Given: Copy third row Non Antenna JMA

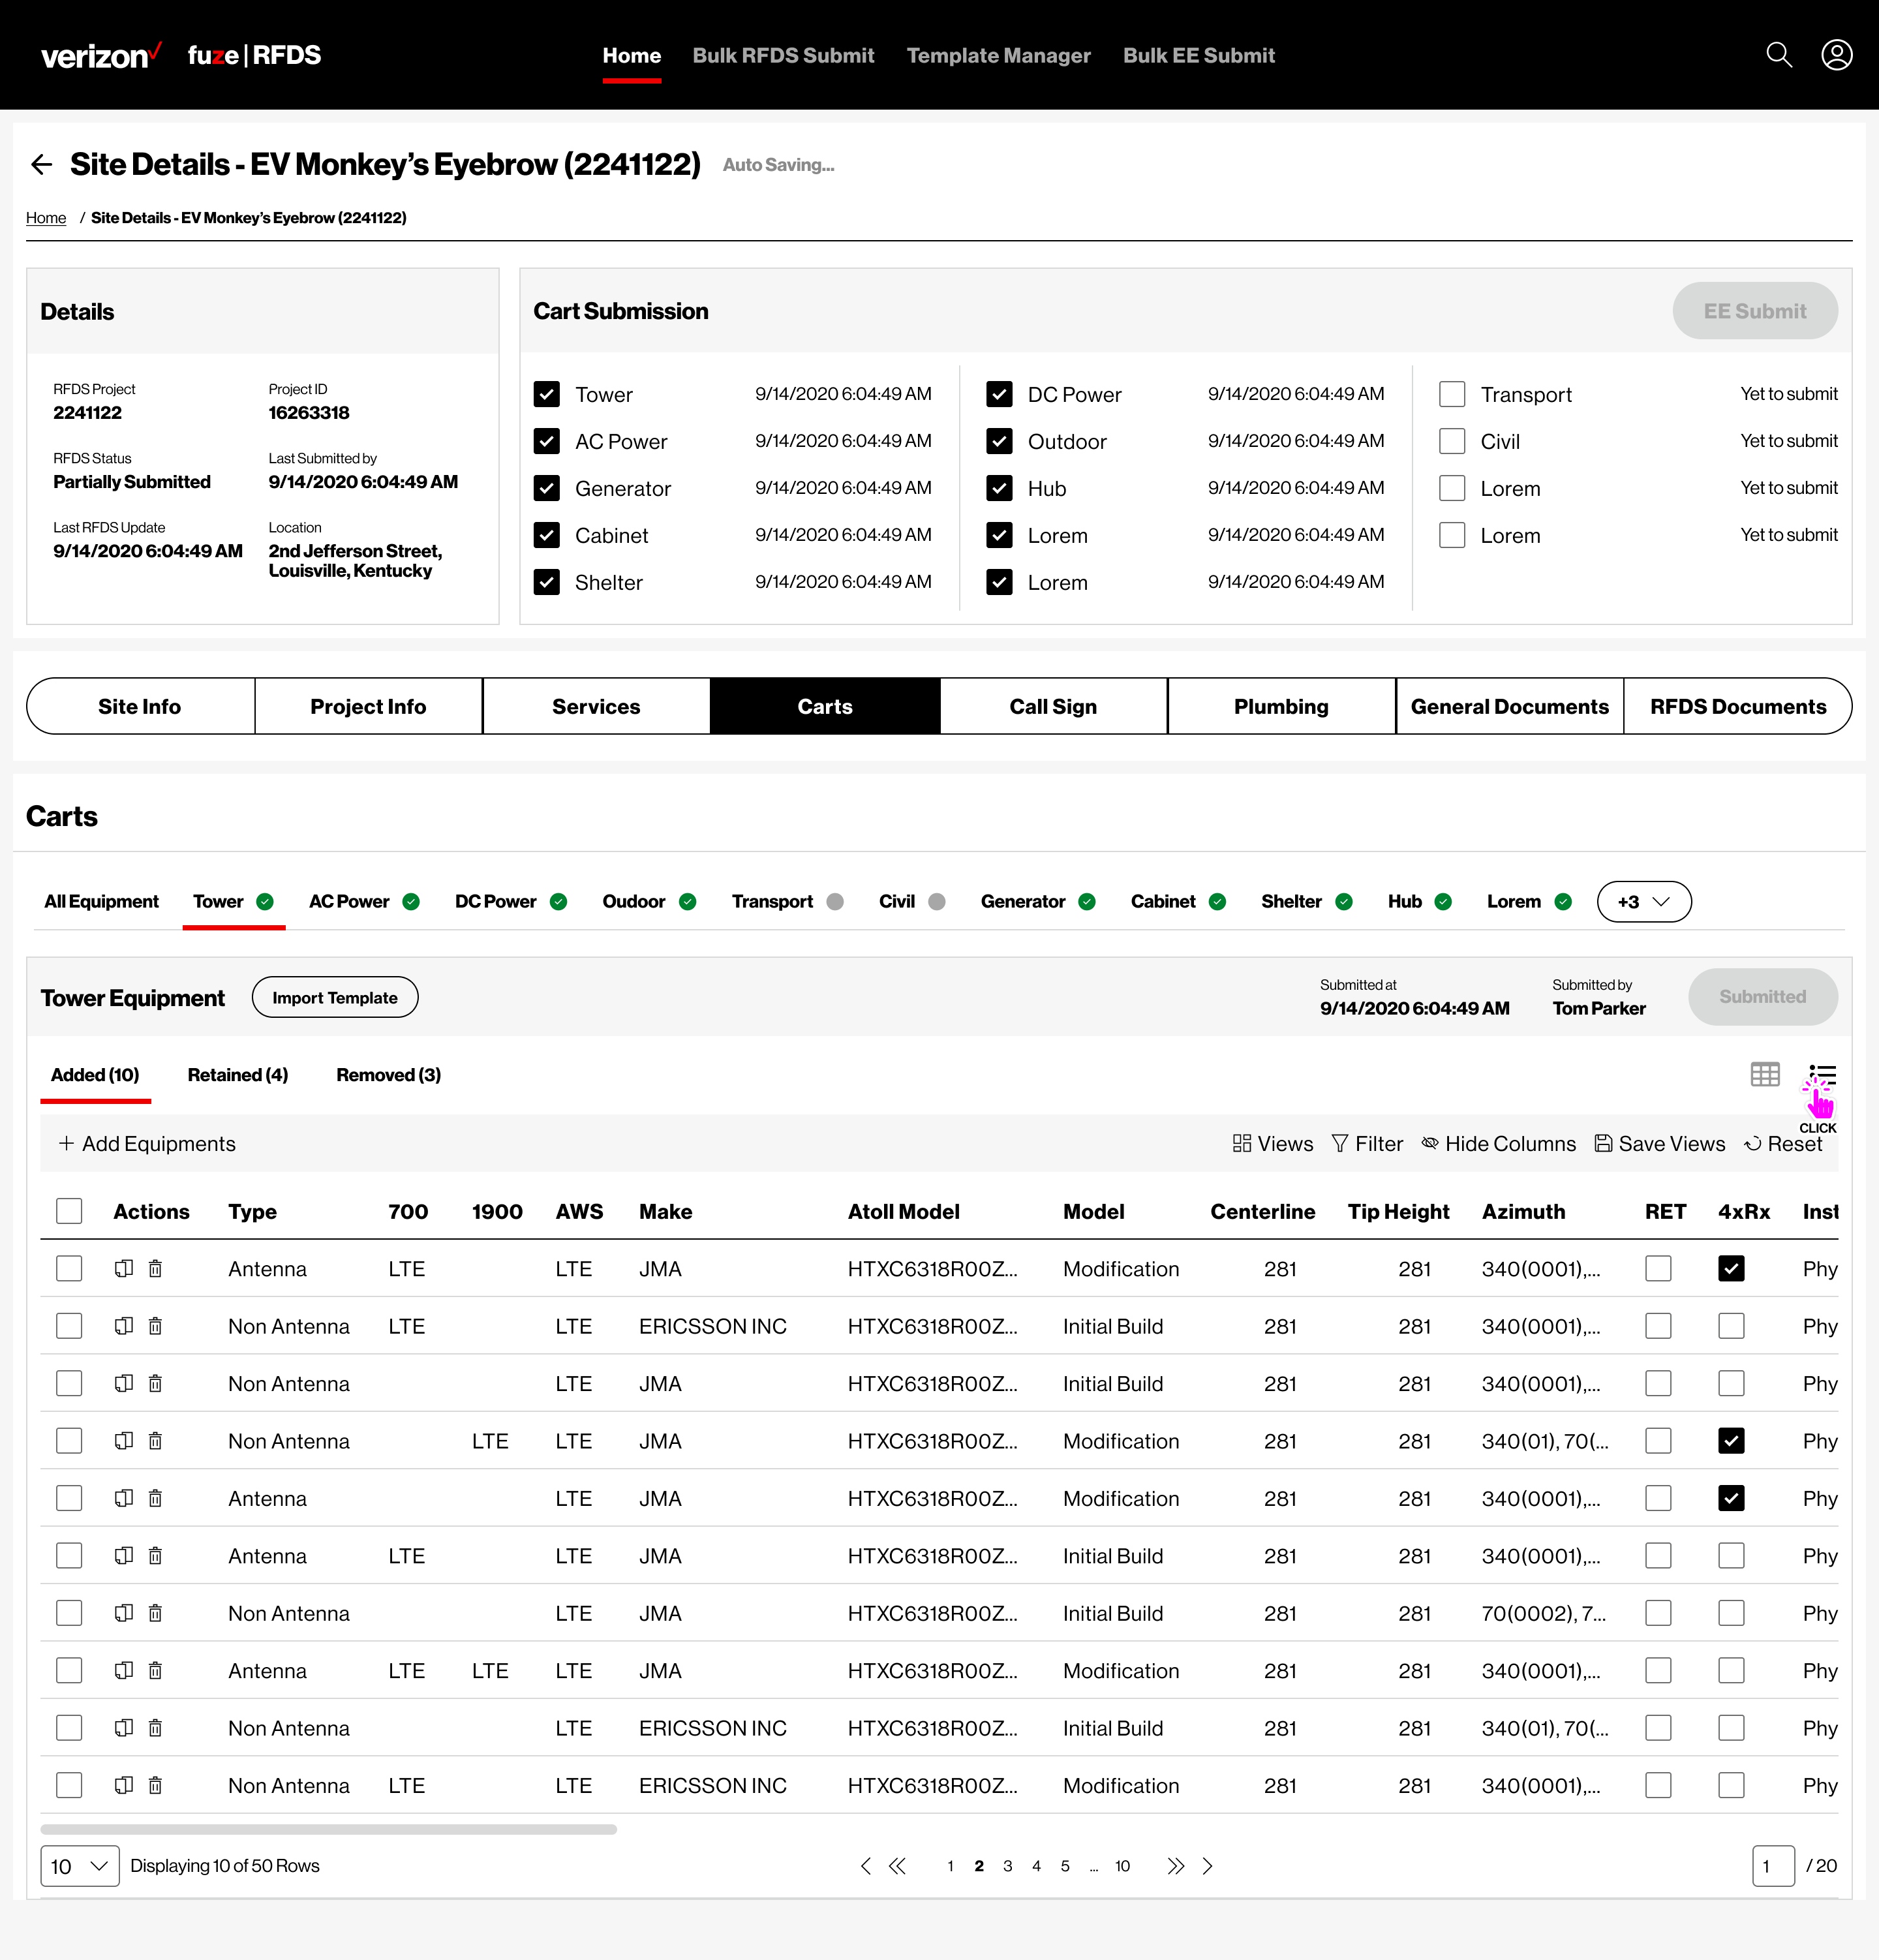Looking at the screenshot, I should coord(124,1383).
